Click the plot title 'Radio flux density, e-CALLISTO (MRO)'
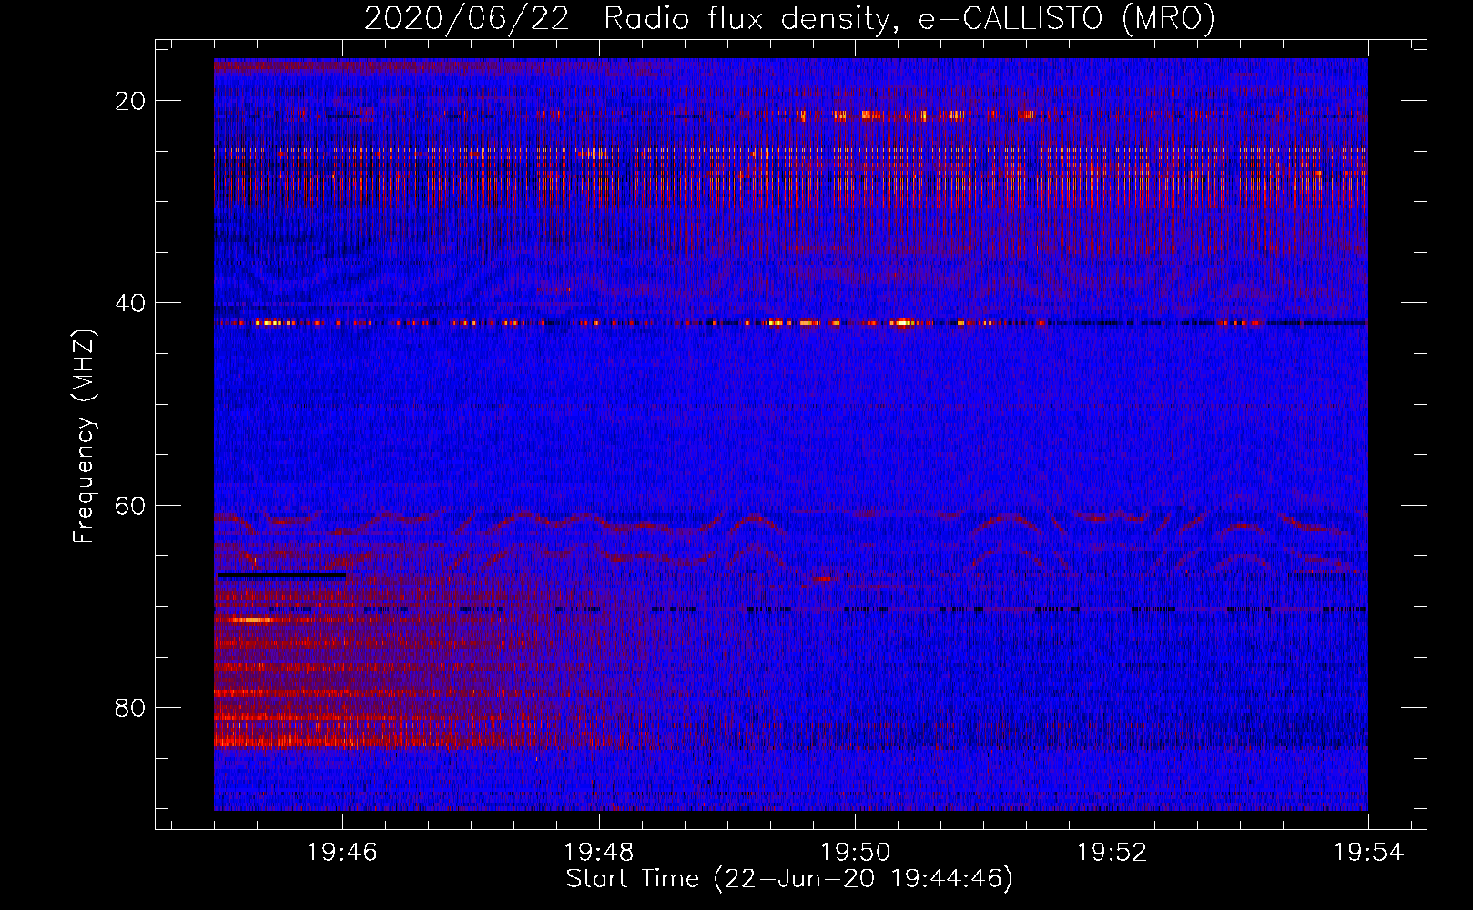 [x=909, y=18]
